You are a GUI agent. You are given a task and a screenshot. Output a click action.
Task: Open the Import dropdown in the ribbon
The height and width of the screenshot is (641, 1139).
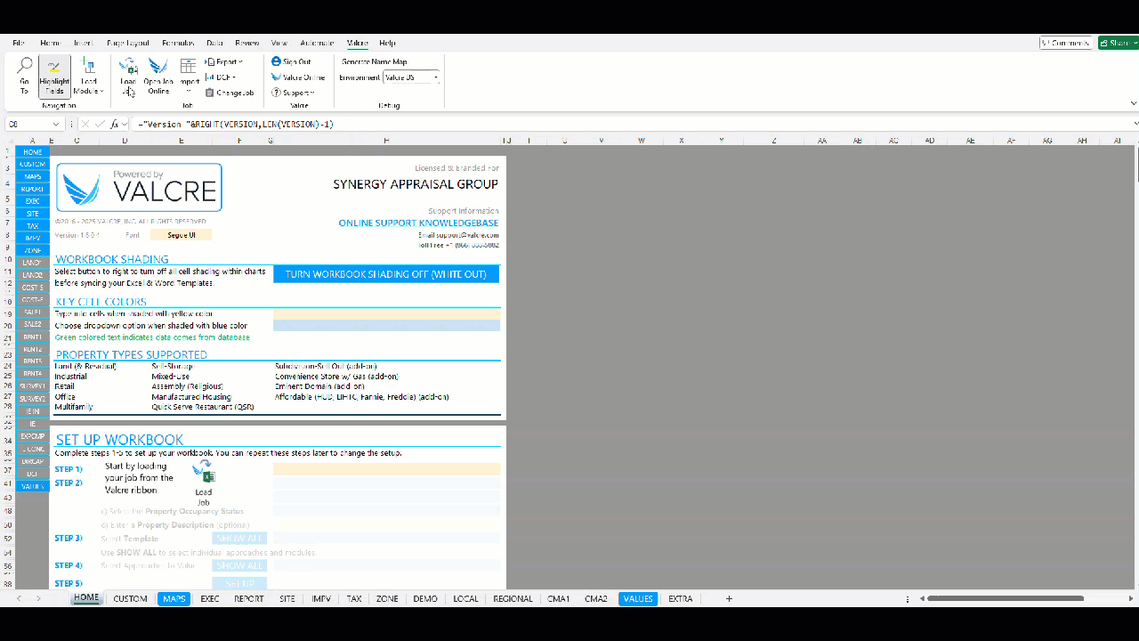point(189,77)
